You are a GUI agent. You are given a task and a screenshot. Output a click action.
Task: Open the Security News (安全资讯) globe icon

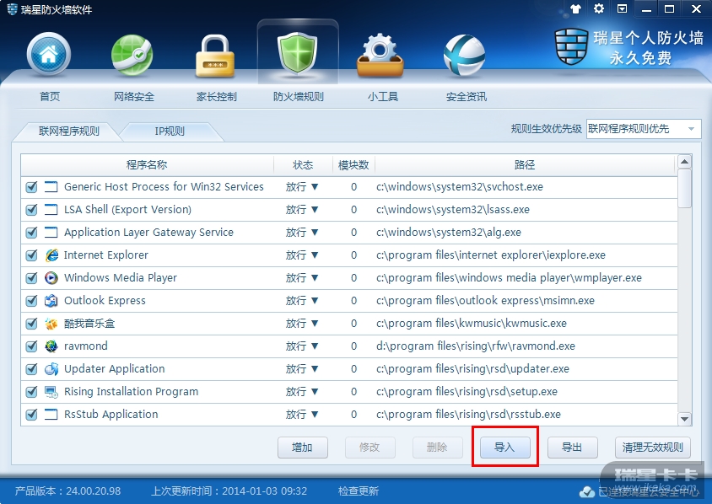[464, 56]
